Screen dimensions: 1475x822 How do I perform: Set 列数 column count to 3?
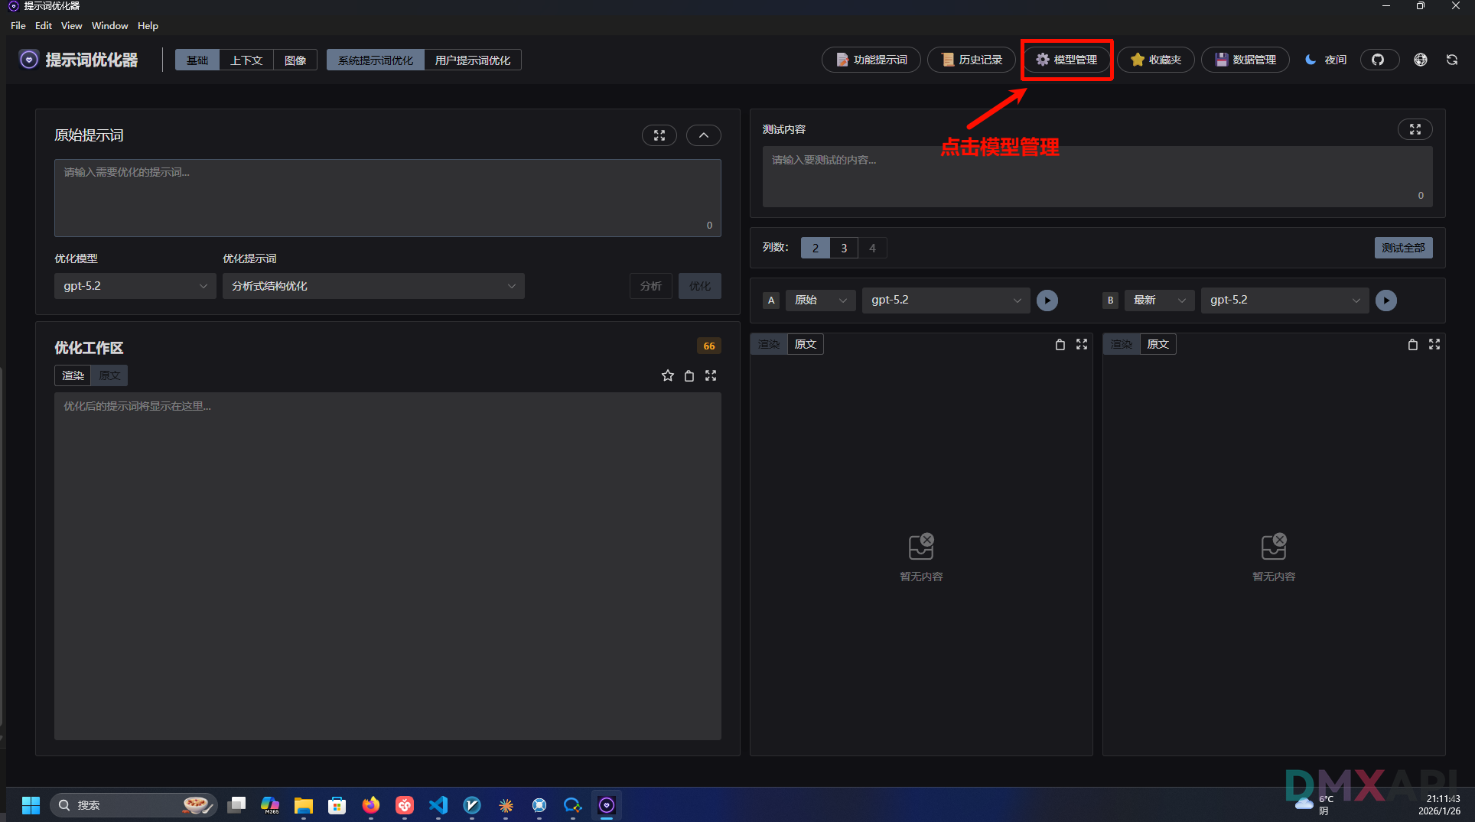843,247
